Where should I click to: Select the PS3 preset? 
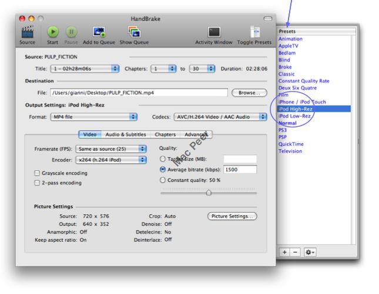tap(282, 130)
